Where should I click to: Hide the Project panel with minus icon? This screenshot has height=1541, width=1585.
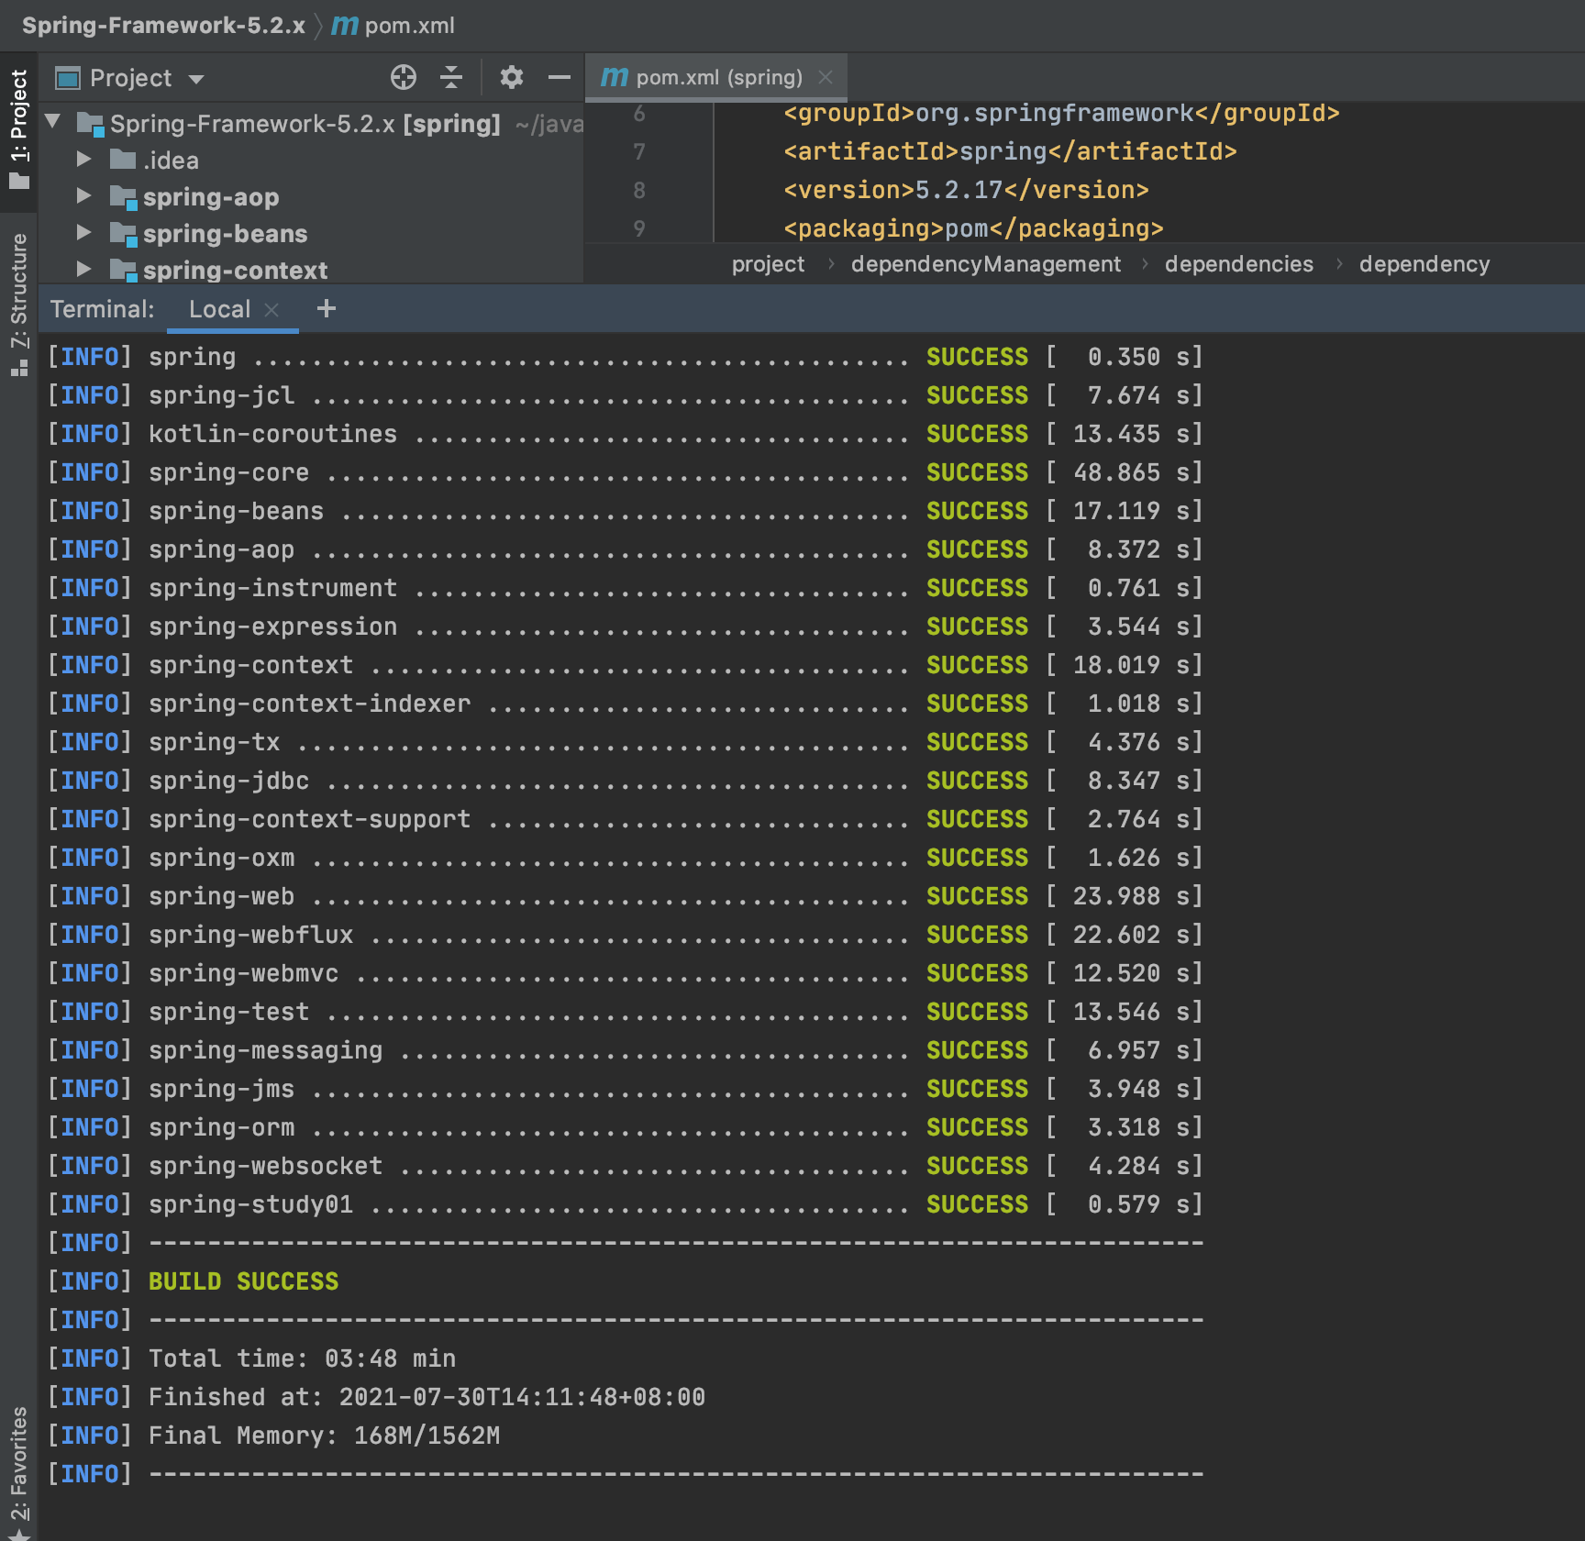pos(560,78)
